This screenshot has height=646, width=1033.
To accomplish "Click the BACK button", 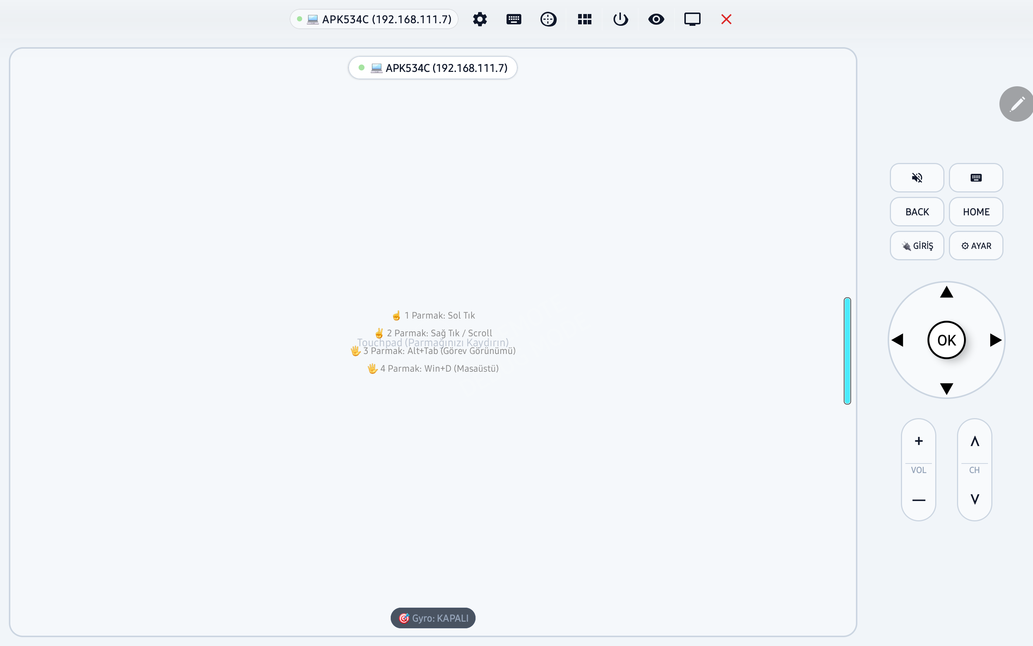I will [x=917, y=212].
